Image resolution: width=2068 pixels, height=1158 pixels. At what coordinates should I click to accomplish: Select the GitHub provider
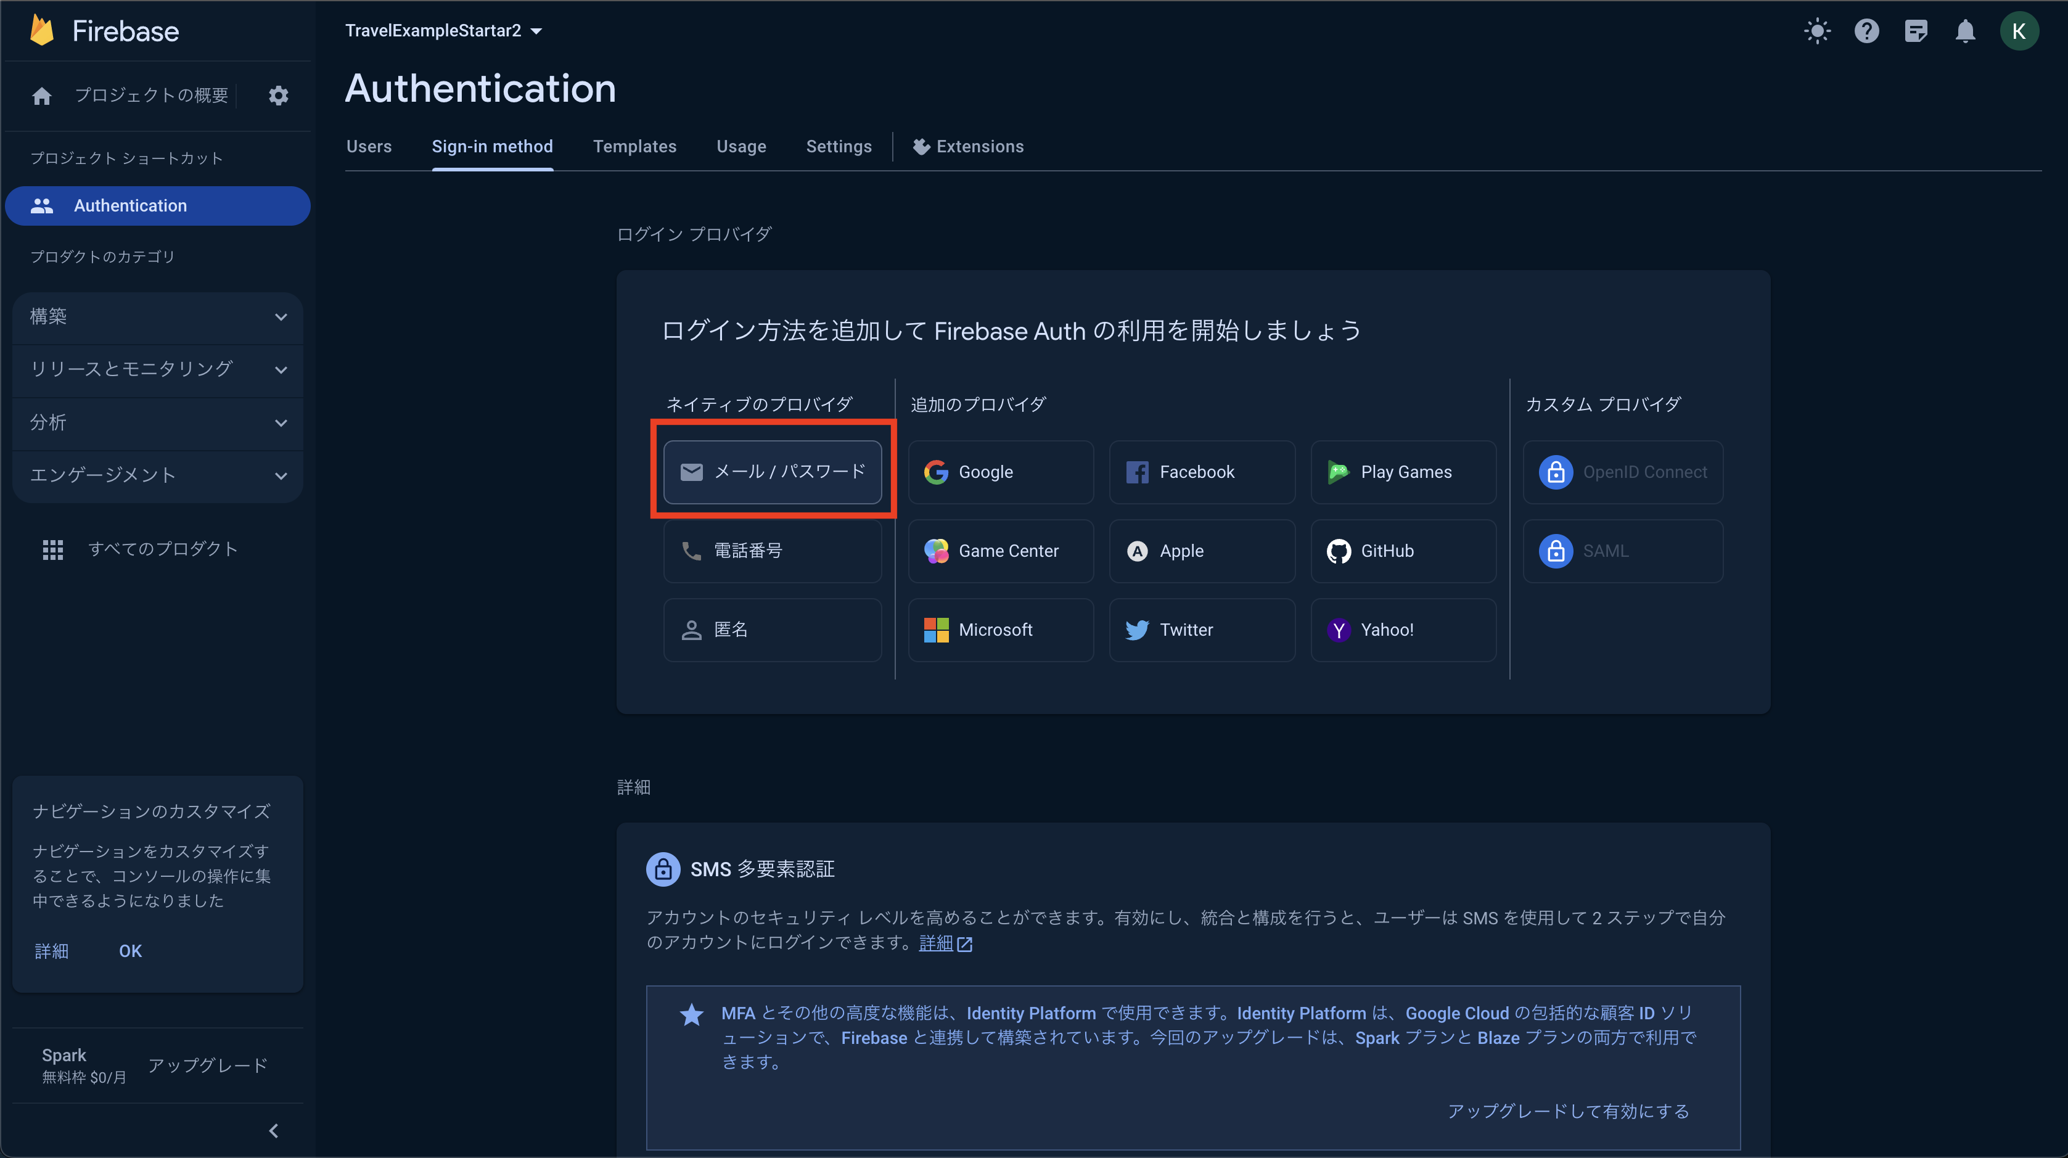(x=1403, y=551)
